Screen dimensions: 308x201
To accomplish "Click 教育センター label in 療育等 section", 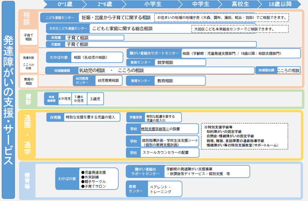I will tap(137, 189).
